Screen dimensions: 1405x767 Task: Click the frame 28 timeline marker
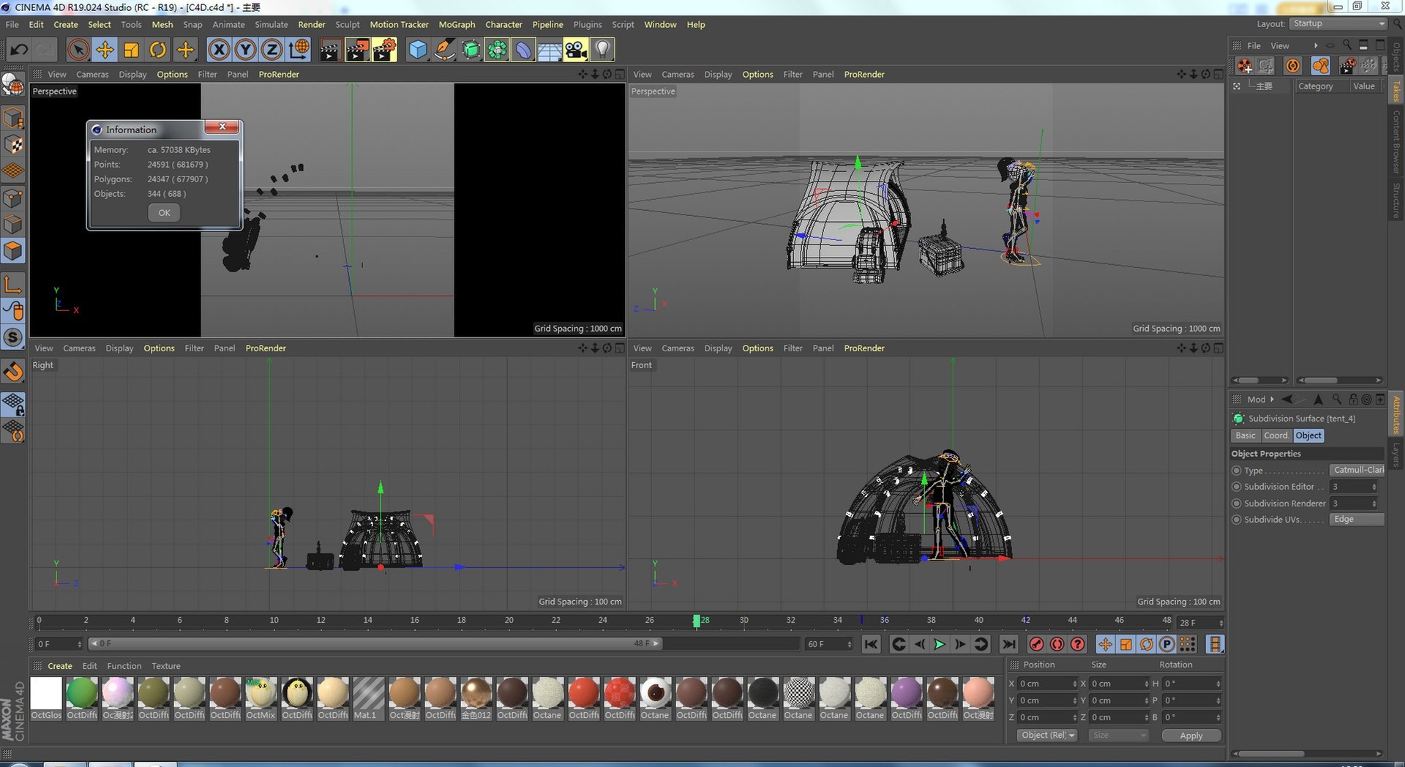coord(697,621)
